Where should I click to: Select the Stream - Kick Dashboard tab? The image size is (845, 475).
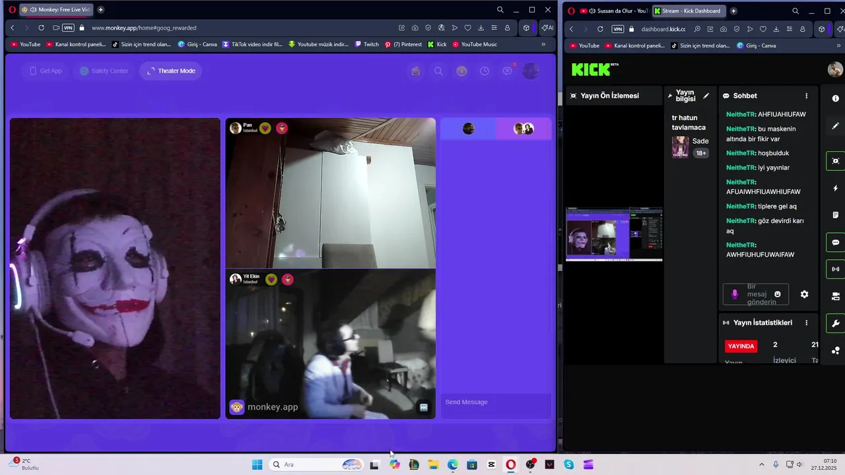point(689,11)
